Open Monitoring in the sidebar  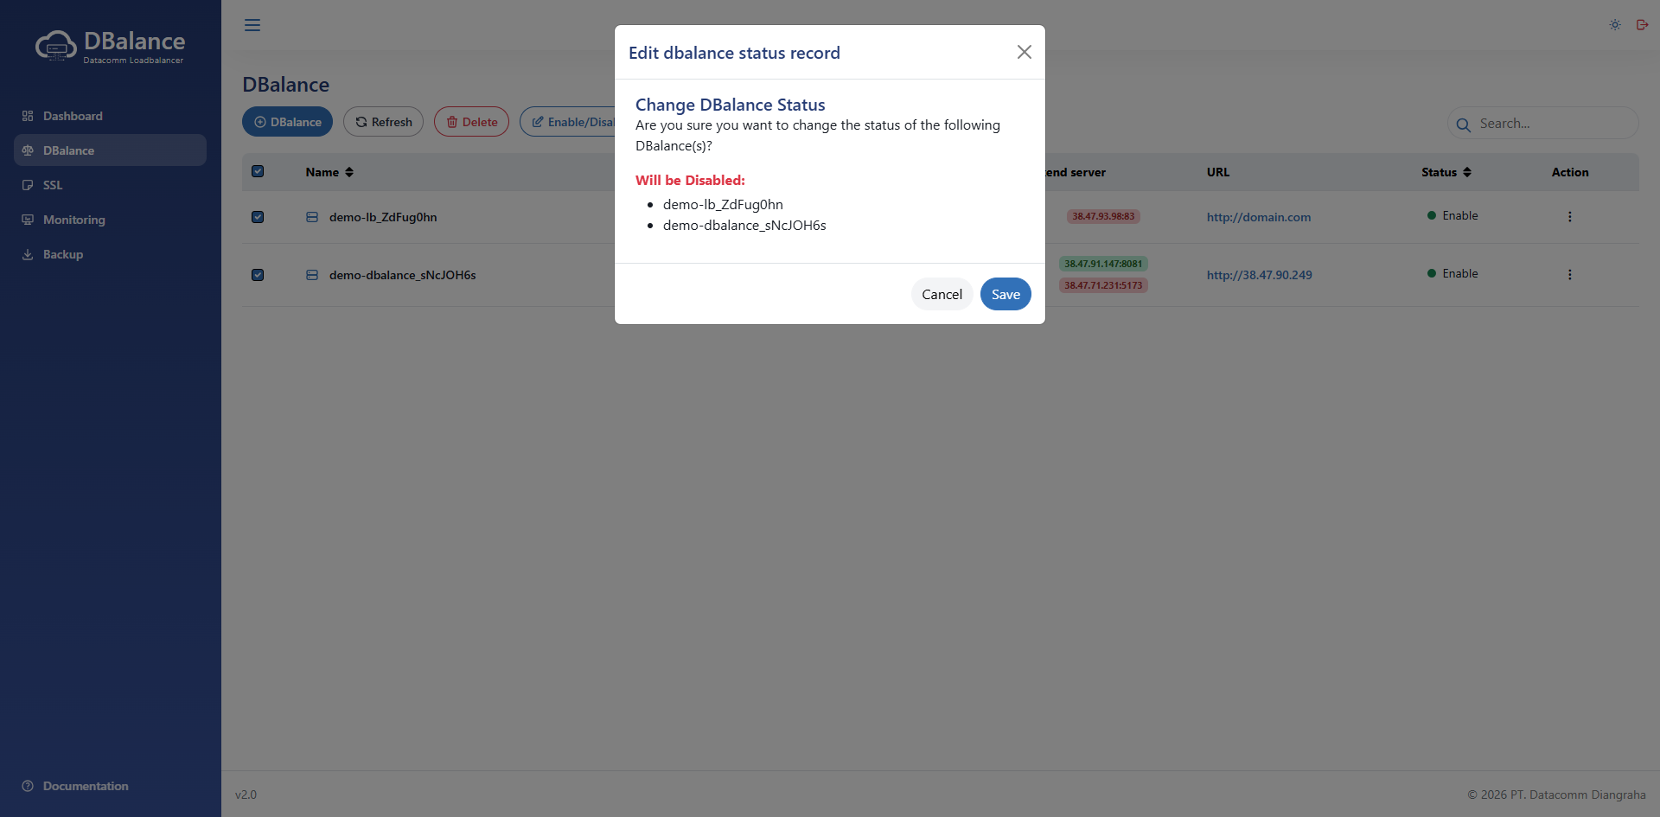coord(73,220)
